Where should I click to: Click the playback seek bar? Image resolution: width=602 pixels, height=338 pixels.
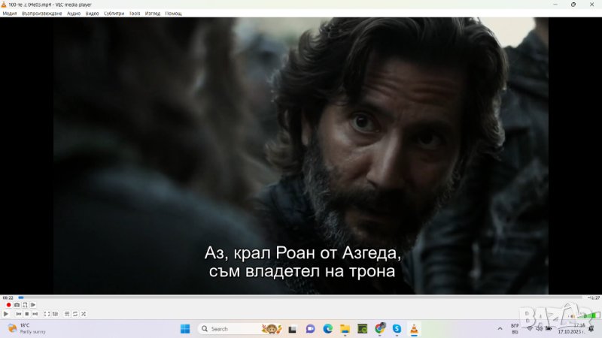tap(301, 298)
